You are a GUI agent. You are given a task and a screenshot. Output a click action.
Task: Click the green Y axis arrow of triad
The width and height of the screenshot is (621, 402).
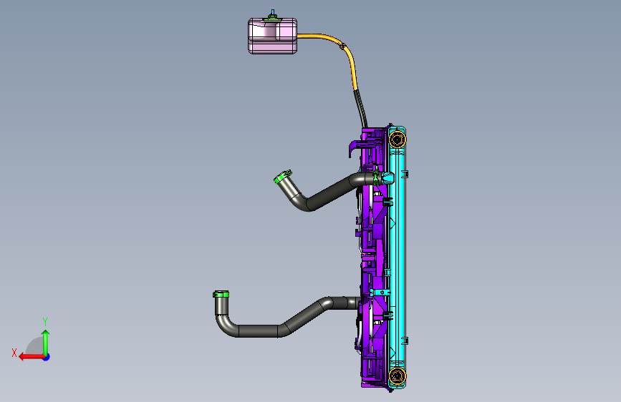[46, 342]
